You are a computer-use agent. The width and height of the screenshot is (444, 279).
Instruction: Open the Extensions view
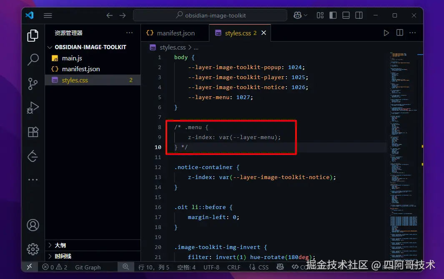pyautogui.click(x=33, y=132)
